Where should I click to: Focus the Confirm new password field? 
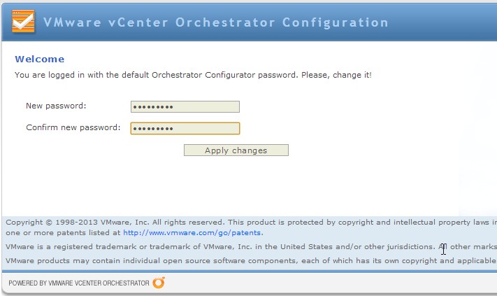185,128
